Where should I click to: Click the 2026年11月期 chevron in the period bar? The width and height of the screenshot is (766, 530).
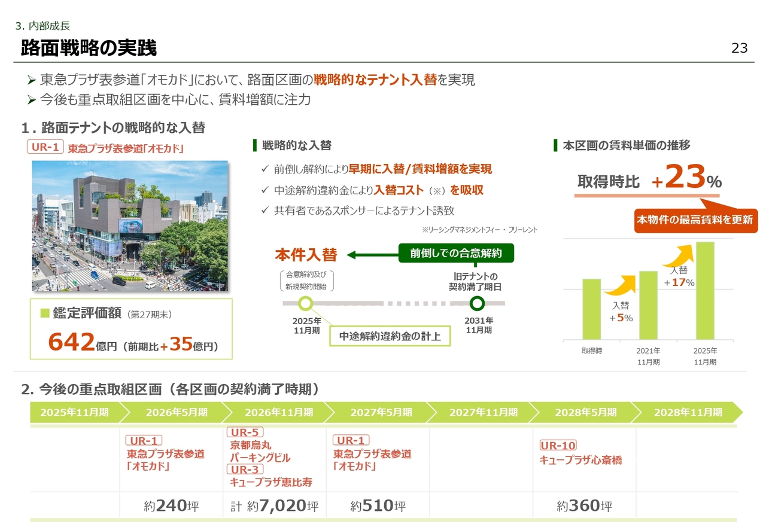tap(279, 412)
